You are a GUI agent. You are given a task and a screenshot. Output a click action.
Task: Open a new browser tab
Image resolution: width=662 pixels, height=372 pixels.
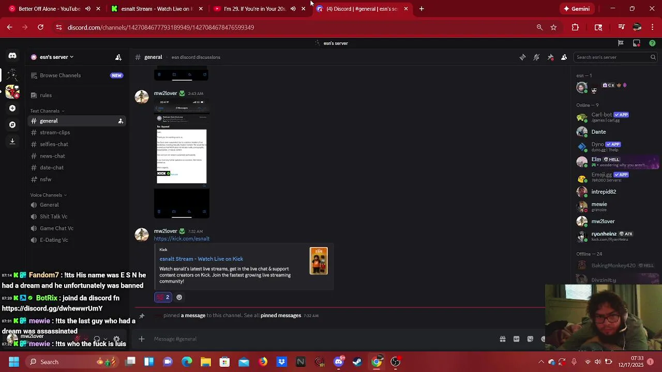click(422, 9)
